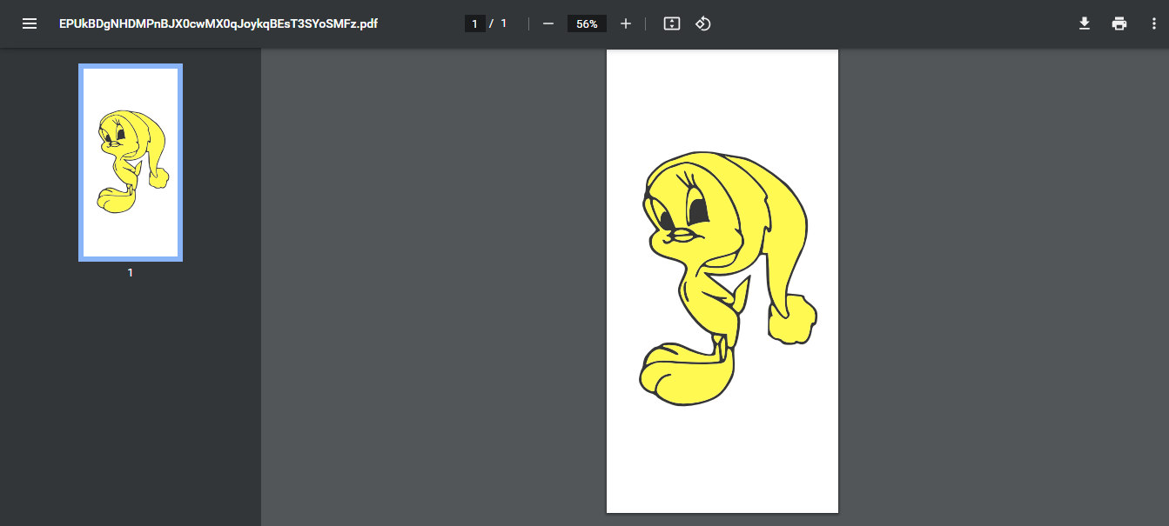Viewport: 1169px width, 526px height.
Task: Click the thumbnail label '1'
Action: [x=131, y=273]
